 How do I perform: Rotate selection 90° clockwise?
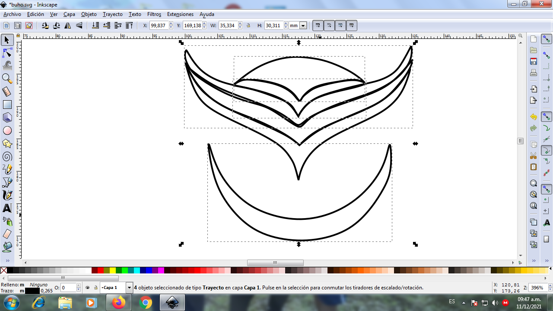pos(56,25)
